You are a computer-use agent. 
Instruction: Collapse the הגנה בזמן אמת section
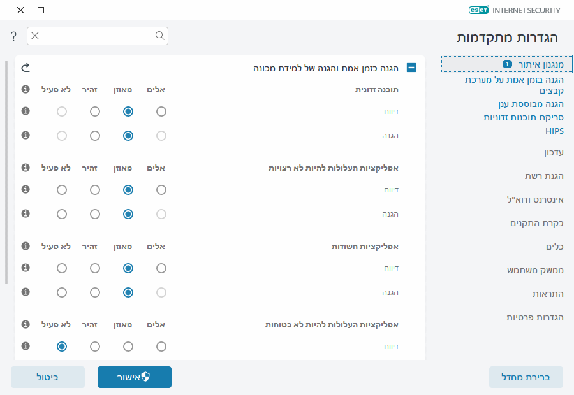pos(411,66)
